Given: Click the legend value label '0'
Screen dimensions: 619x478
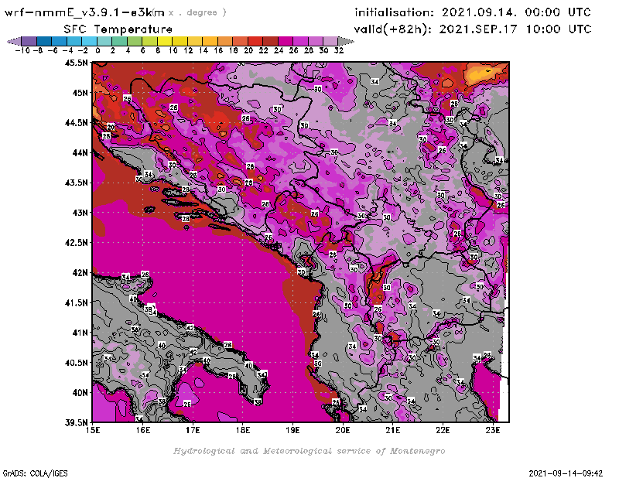Looking at the screenshot, I should [x=97, y=50].
